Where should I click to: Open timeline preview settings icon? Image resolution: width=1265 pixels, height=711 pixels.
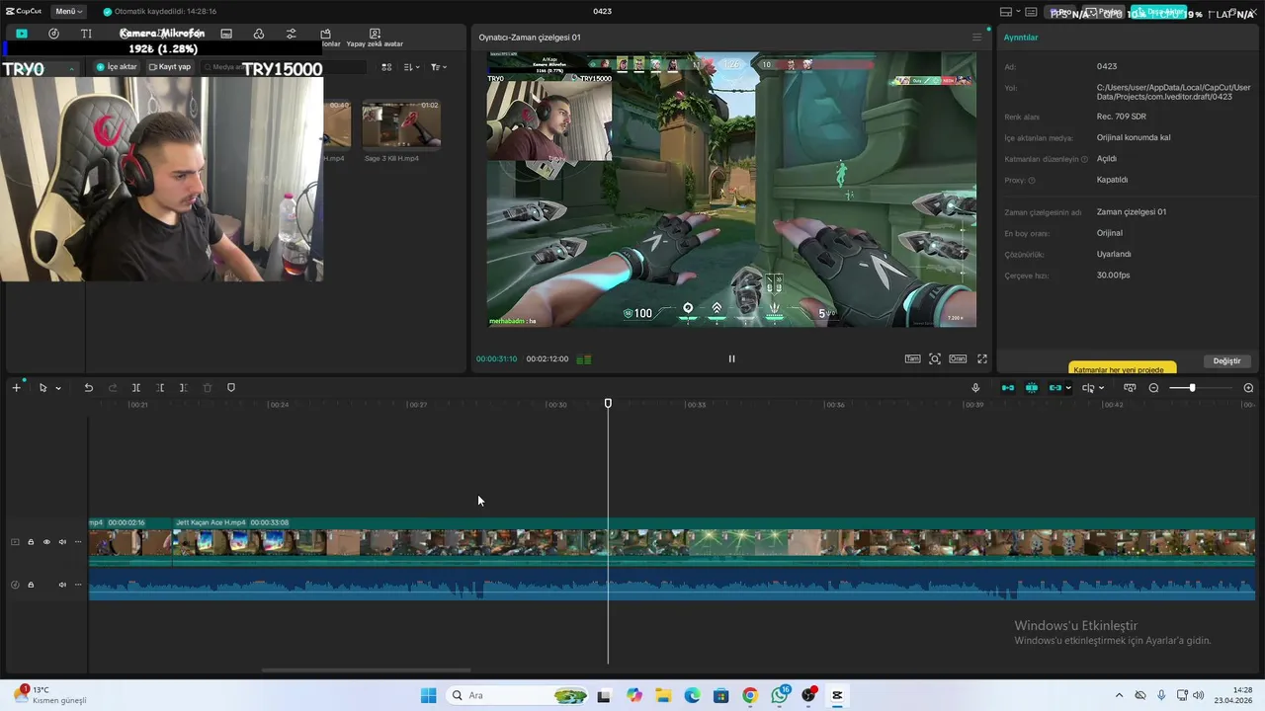point(1130,388)
